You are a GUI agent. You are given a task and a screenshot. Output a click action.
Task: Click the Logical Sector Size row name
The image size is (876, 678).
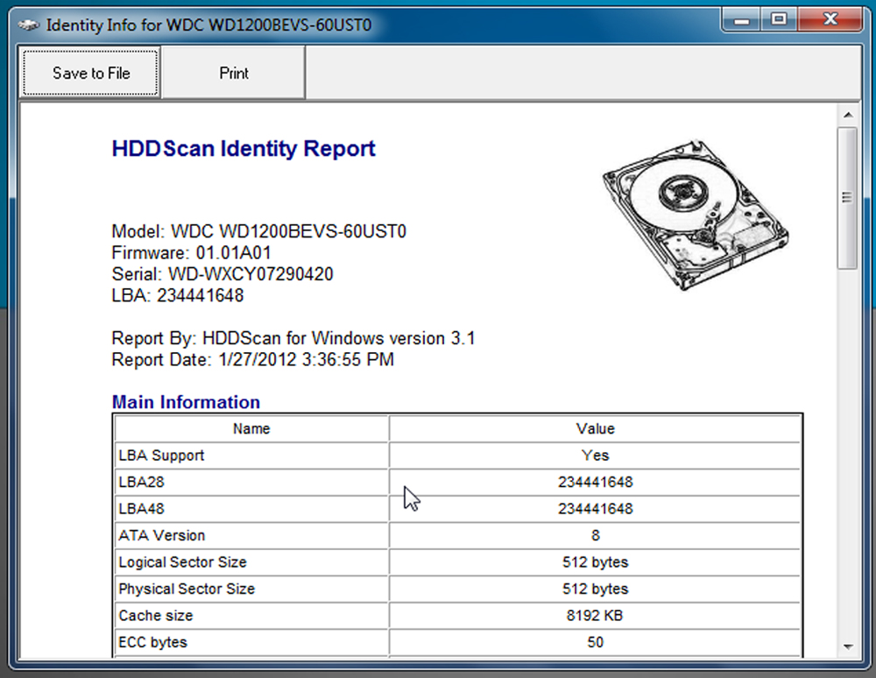point(182,561)
